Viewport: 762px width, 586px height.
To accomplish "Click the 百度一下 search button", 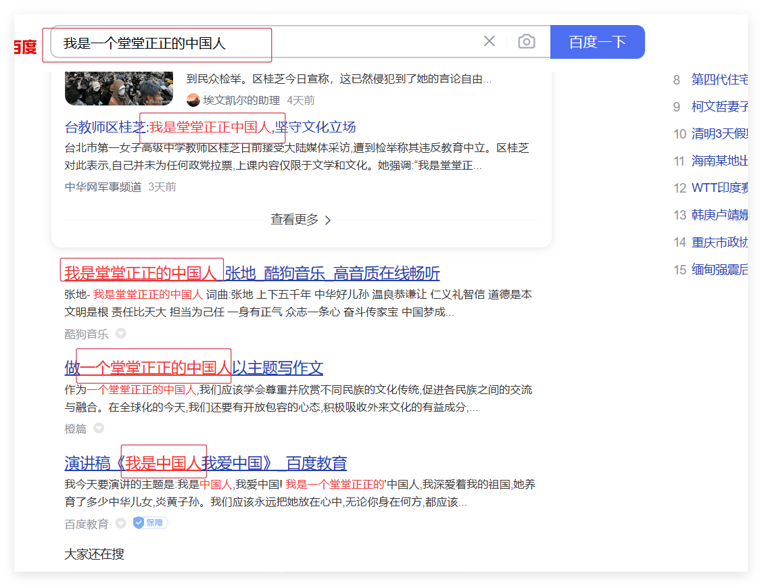I will 597,42.
